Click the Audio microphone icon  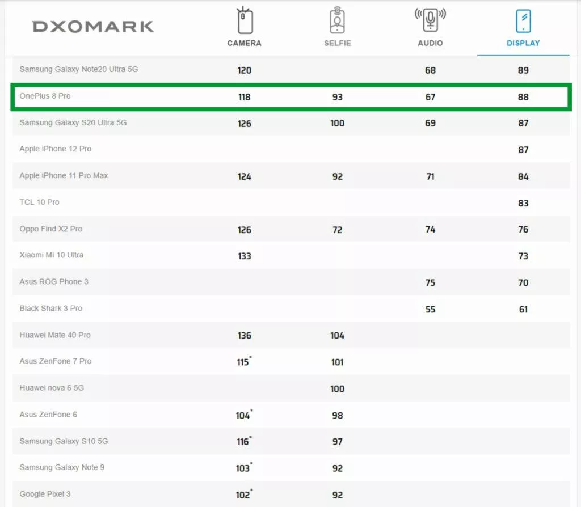(x=430, y=20)
